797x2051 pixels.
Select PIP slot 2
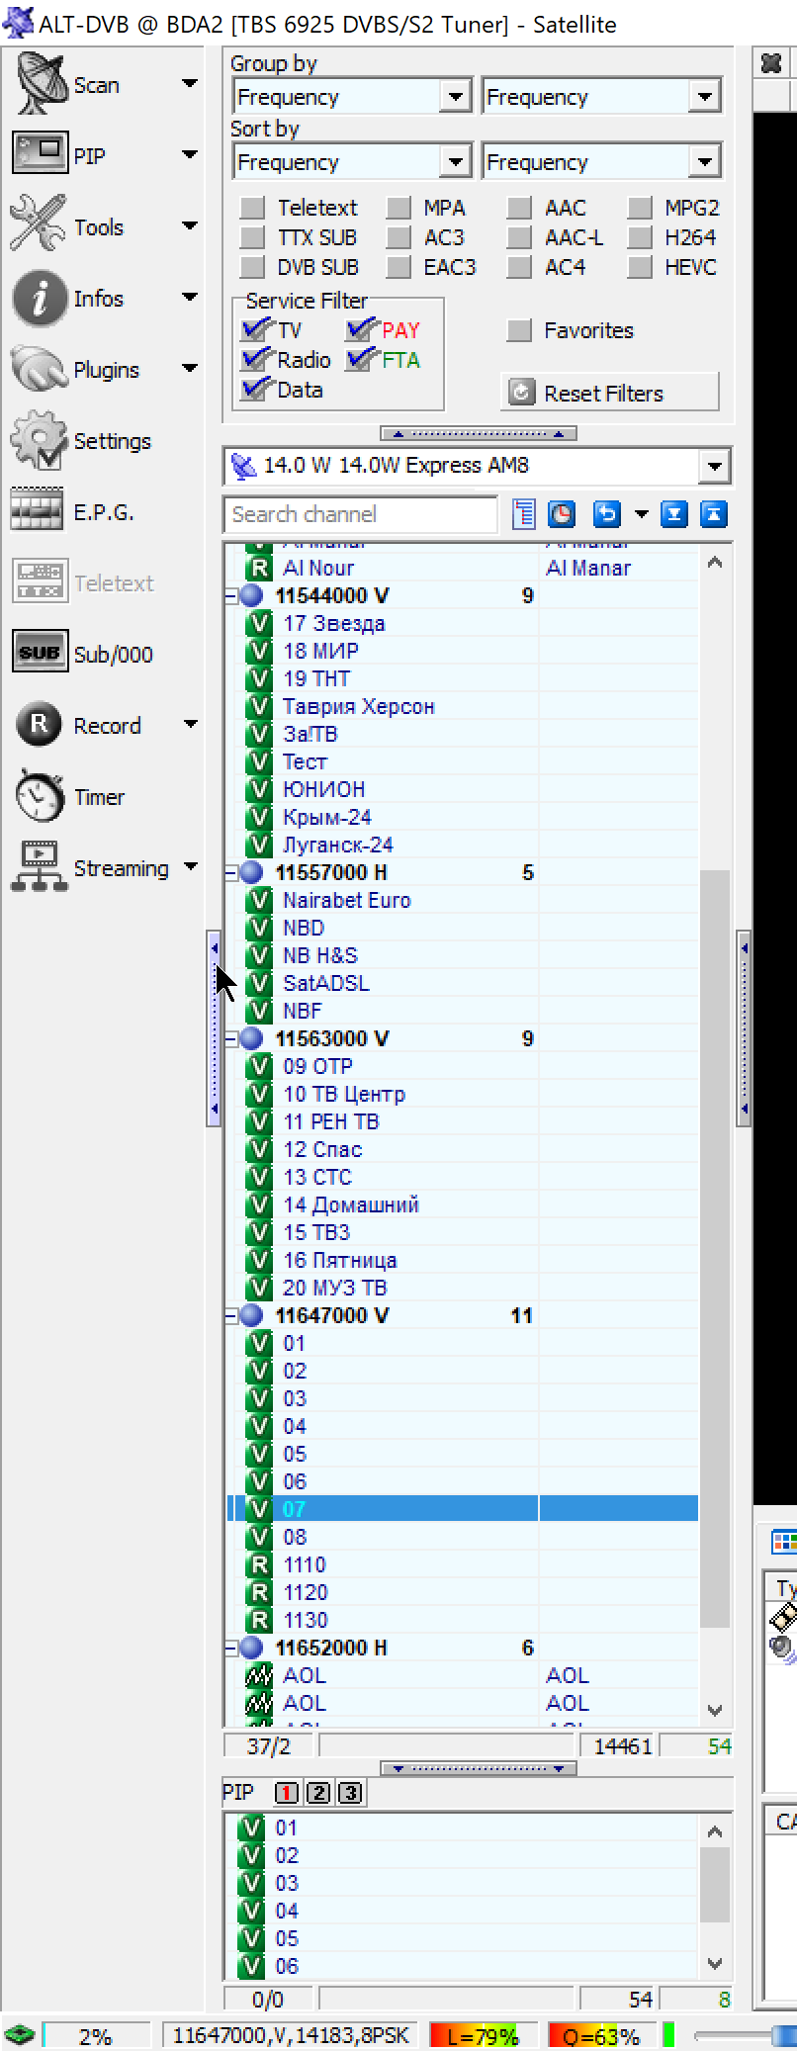click(318, 1793)
